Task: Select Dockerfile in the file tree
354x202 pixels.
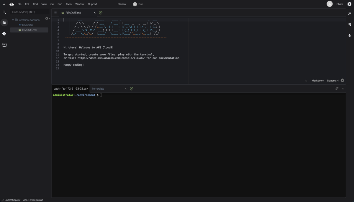Action: (x=27, y=25)
